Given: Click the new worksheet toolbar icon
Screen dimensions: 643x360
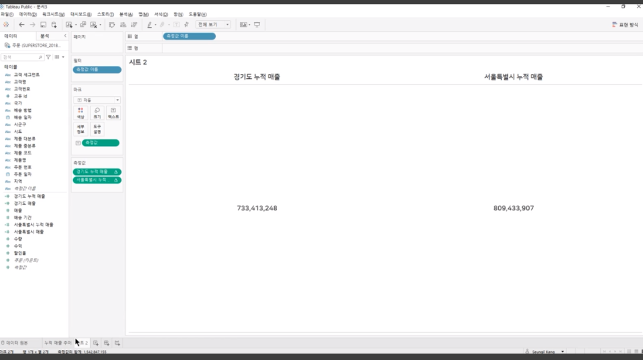Looking at the screenshot, I should point(69,24).
